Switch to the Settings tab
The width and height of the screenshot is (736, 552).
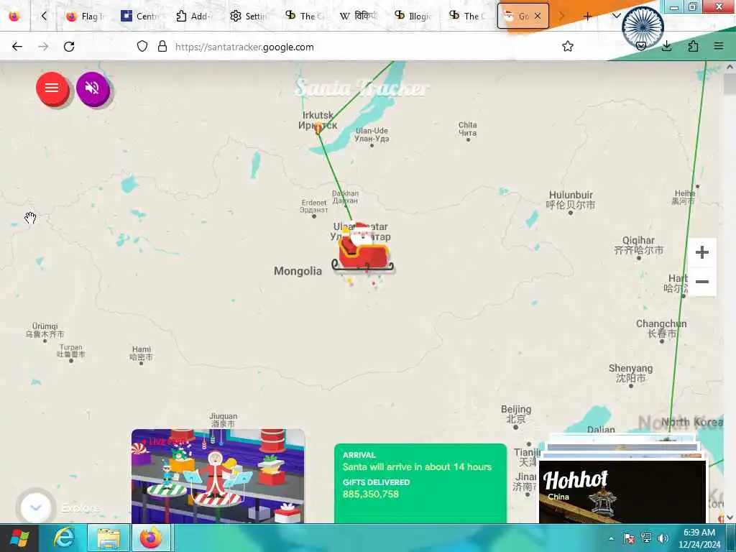[248, 16]
